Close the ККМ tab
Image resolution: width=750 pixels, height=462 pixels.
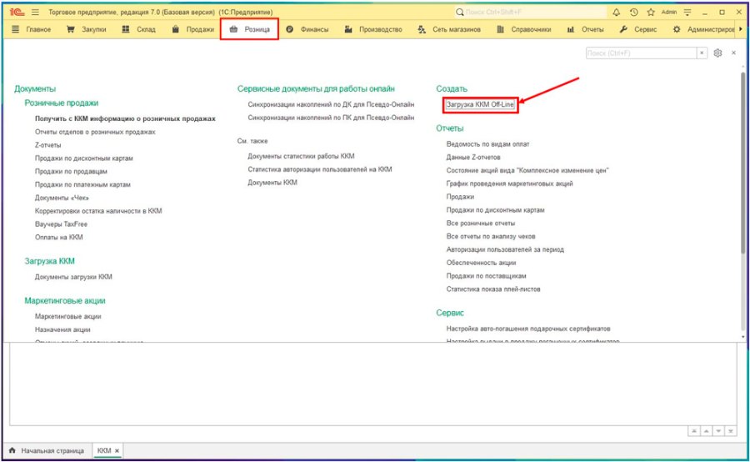pos(117,451)
